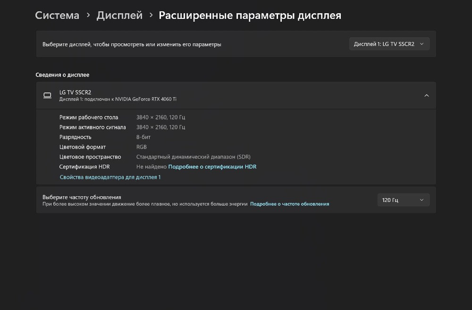Viewport: 472px width, 310px height.
Task: Click the chevron after Дисплей in the breadcrumb
Action: pos(151,15)
